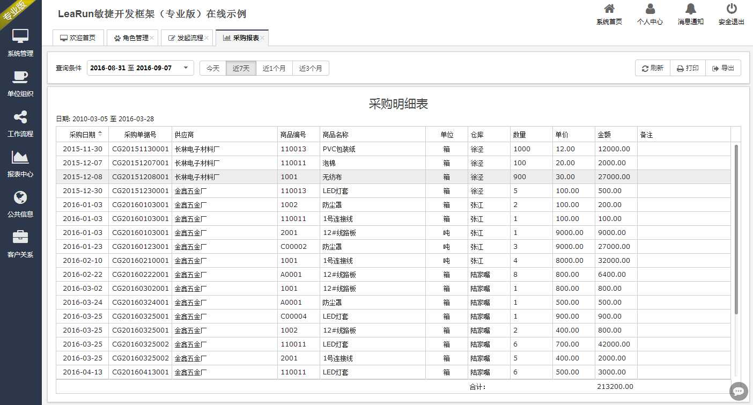Select row dated 2016-03-24
The width and height of the screenshot is (753, 405).
tap(393, 303)
